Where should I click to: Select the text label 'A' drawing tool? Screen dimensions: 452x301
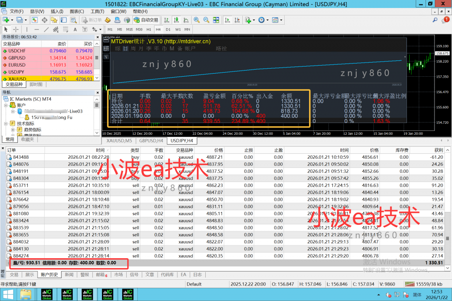click(x=75, y=30)
